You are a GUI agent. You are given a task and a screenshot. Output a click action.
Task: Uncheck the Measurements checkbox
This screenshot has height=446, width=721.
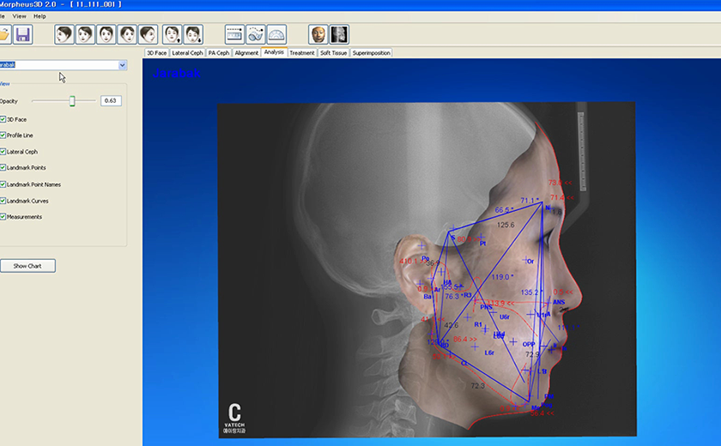(3, 217)
